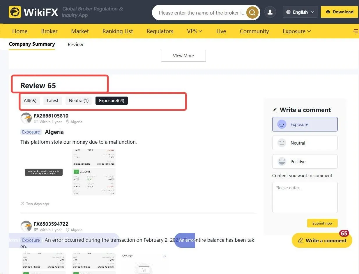The width and height of the screenshot is (359, 274).
Task: Select Exposure comment type option
Action: [x=305, y=124]
